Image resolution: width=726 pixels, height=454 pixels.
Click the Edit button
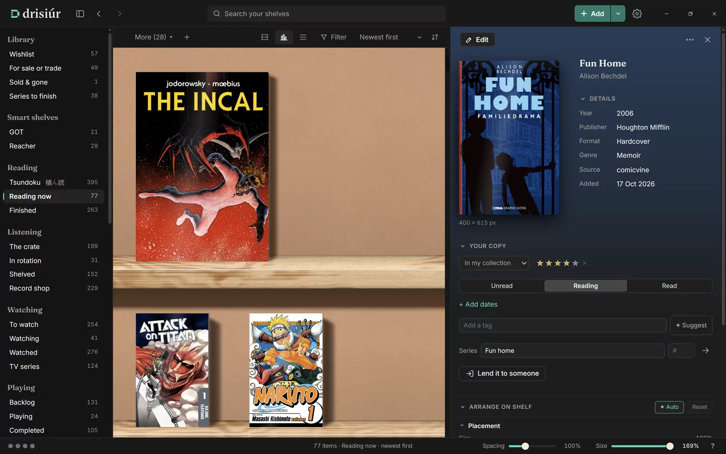click(x=477, y=39)
